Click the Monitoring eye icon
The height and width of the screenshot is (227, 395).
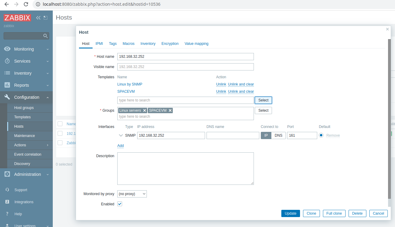point(7,49)
